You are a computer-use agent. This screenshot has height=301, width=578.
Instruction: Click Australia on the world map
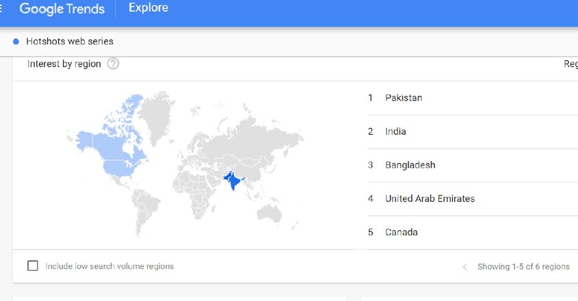click(270, 213)
